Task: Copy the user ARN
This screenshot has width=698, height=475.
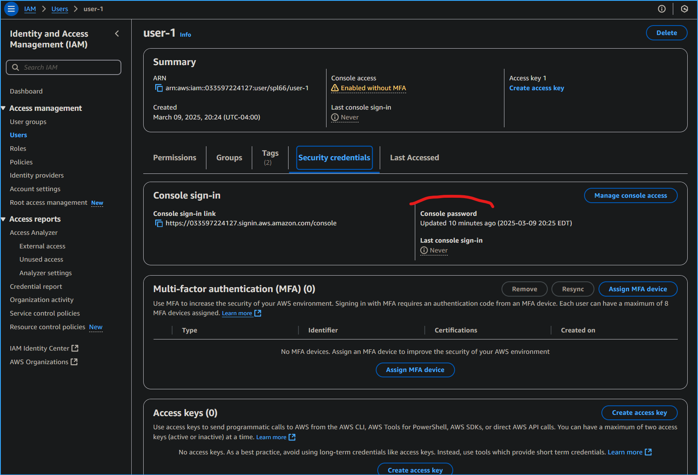Action: point(159,88)
